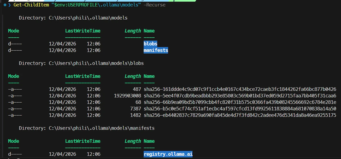
Task: Click the 12/04/2026 date in the registry.ollama.ai row
Action: [63, 154]
